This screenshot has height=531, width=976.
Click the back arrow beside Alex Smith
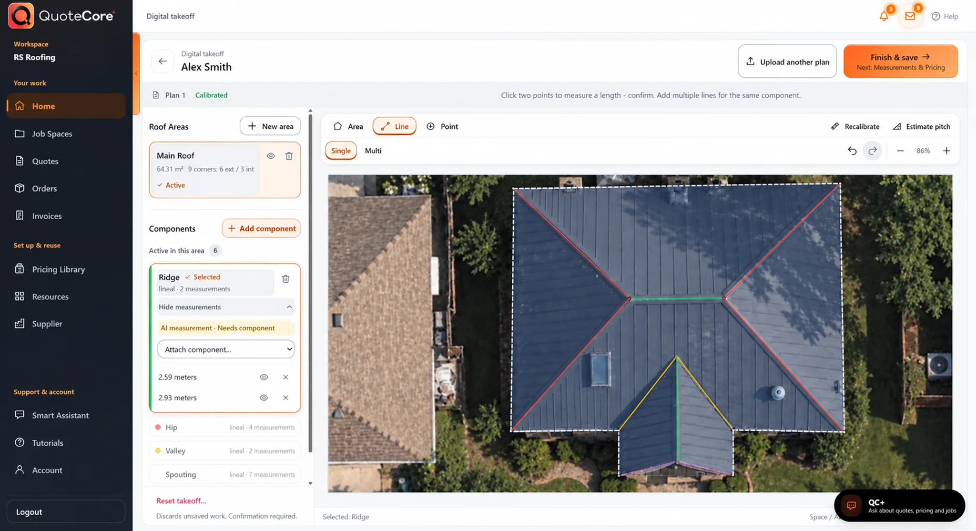click(163, 61)
